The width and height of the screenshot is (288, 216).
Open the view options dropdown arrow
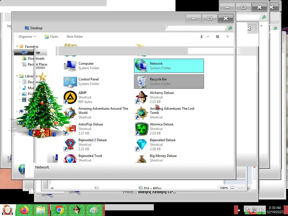click(208, 37)
